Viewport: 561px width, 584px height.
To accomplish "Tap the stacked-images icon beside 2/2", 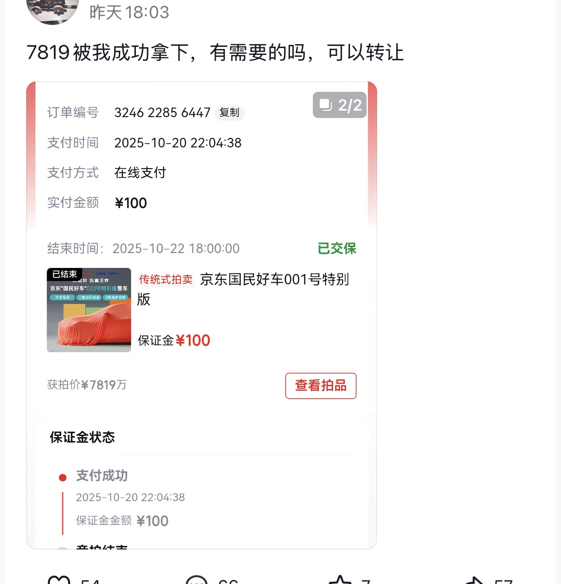I will coord(326,105).
